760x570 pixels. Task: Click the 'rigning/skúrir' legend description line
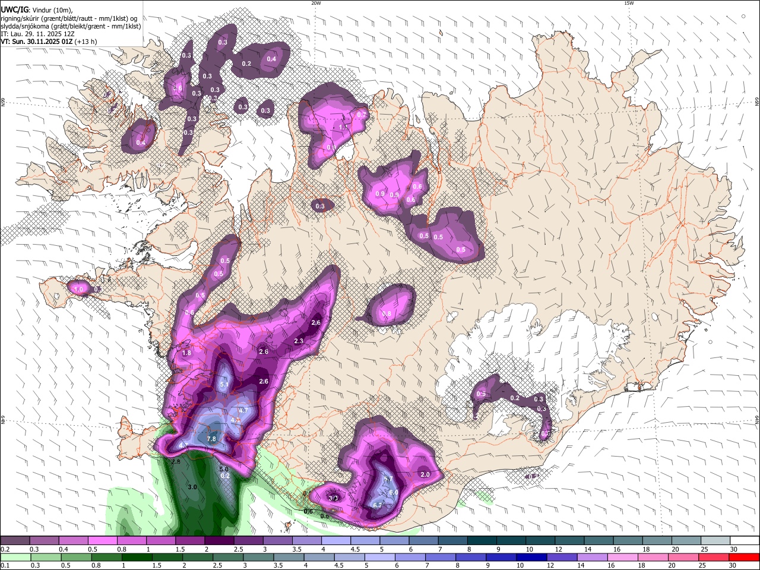point(70,18)
